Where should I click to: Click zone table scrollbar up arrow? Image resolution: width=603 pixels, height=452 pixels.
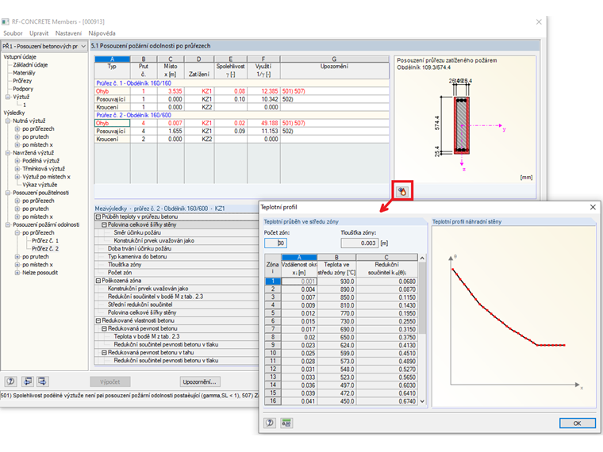(x=422, y=258)
